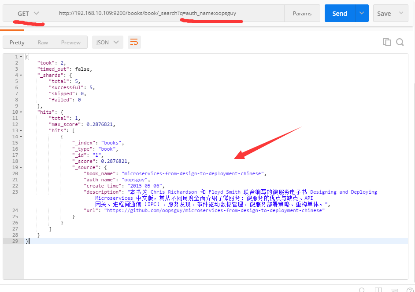Open the Send button's arrow dropdown
The image size is (415, 292).
362,13
